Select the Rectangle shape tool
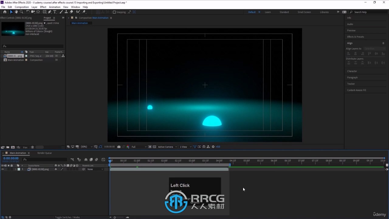The height and width of the screenshot is (219, 389). (x=44, y=12)
